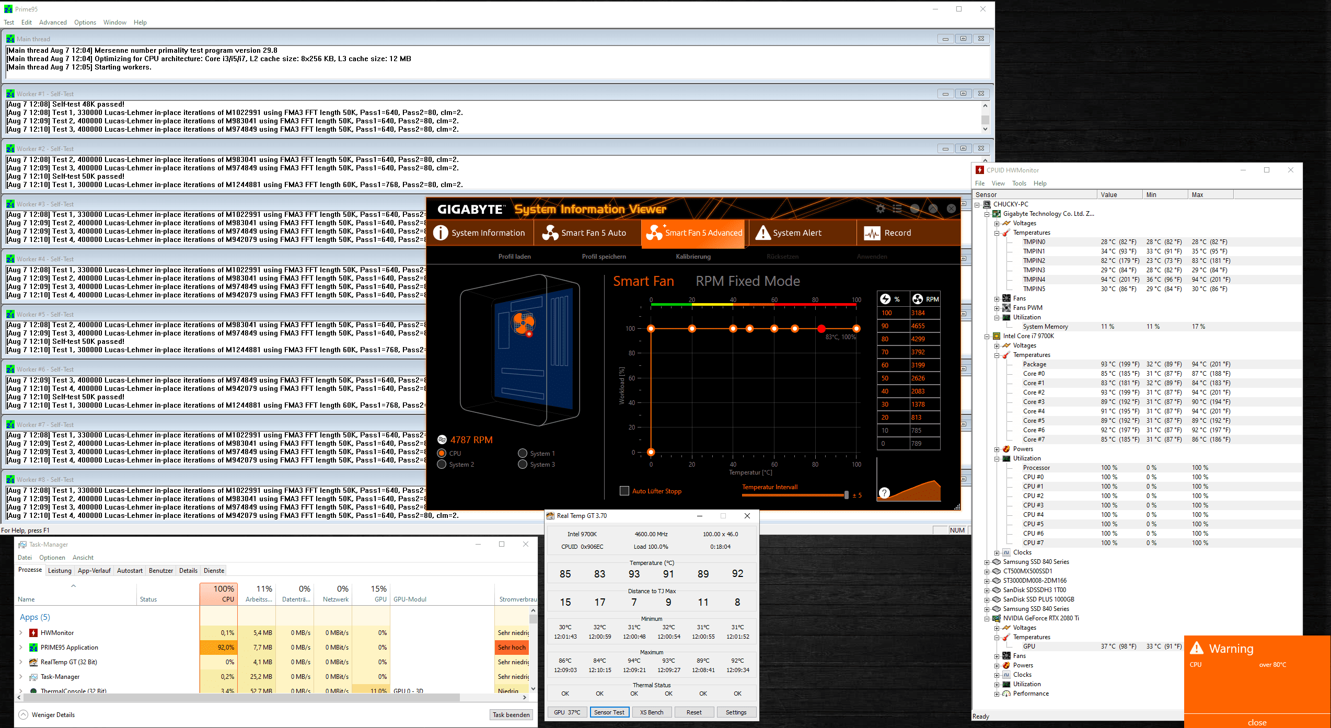The width and height of the screenshot is (1331, 728).
Task: Select the System 3 fan radio button
Action: (523, 464)
